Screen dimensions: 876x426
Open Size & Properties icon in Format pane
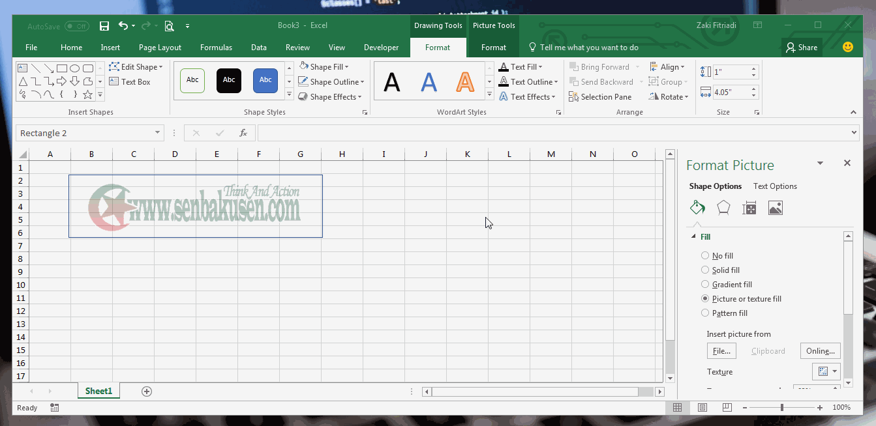coord(749,208)
